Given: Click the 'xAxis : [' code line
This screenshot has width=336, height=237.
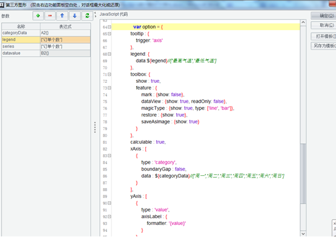Looking at the screenshot, I should 139,149.
